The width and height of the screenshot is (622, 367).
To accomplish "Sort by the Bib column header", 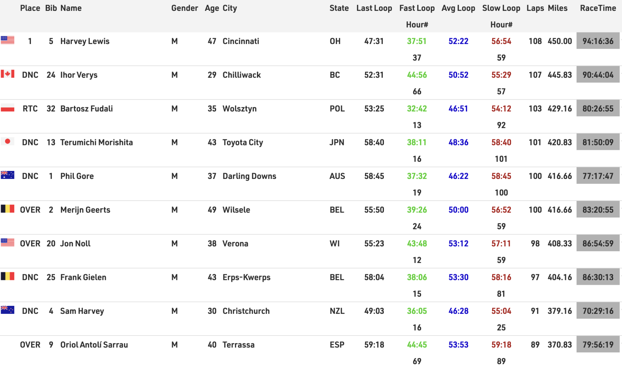I will [x=51, y=8].
